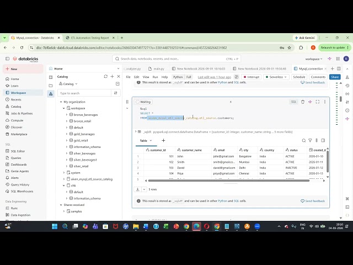Bookmark this page with star icon

pos(289,48)
